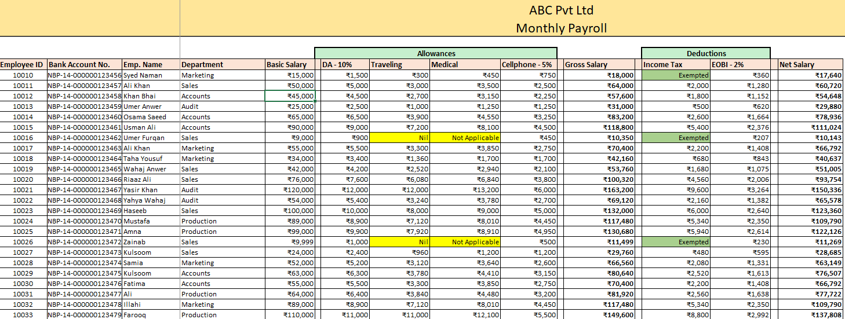Select Osama Saeed's medical allowance ₹4,550

click(x=465, y=117)
